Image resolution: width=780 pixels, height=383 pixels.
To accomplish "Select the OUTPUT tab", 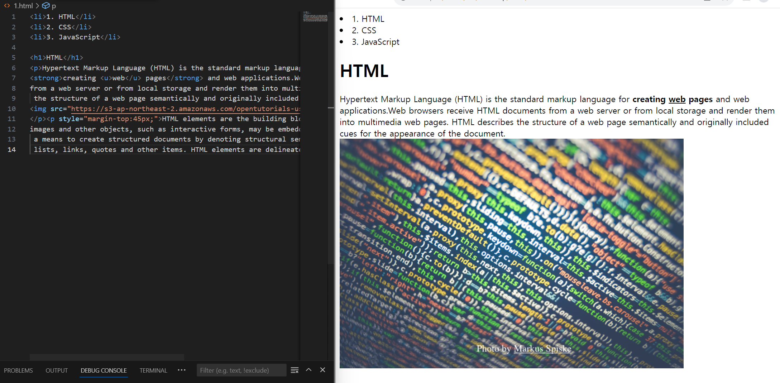I will pyautogui.click(x=56, y=370).
